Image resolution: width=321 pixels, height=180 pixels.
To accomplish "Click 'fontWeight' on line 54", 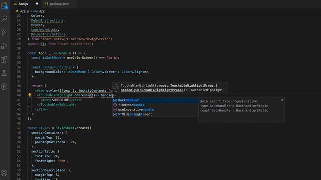I will pos(44,161).
